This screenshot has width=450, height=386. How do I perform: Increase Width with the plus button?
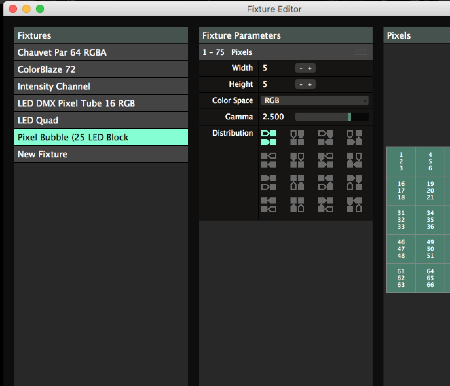click(x=310, y=68)
